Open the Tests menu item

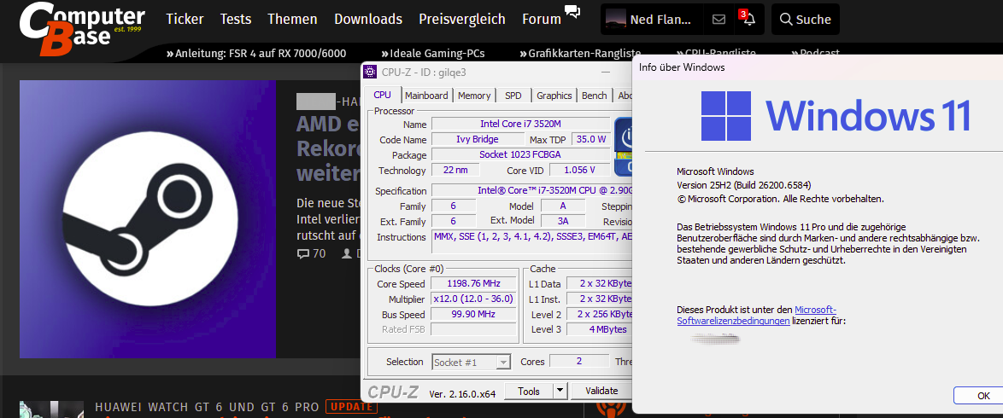[x=236, y=19]
